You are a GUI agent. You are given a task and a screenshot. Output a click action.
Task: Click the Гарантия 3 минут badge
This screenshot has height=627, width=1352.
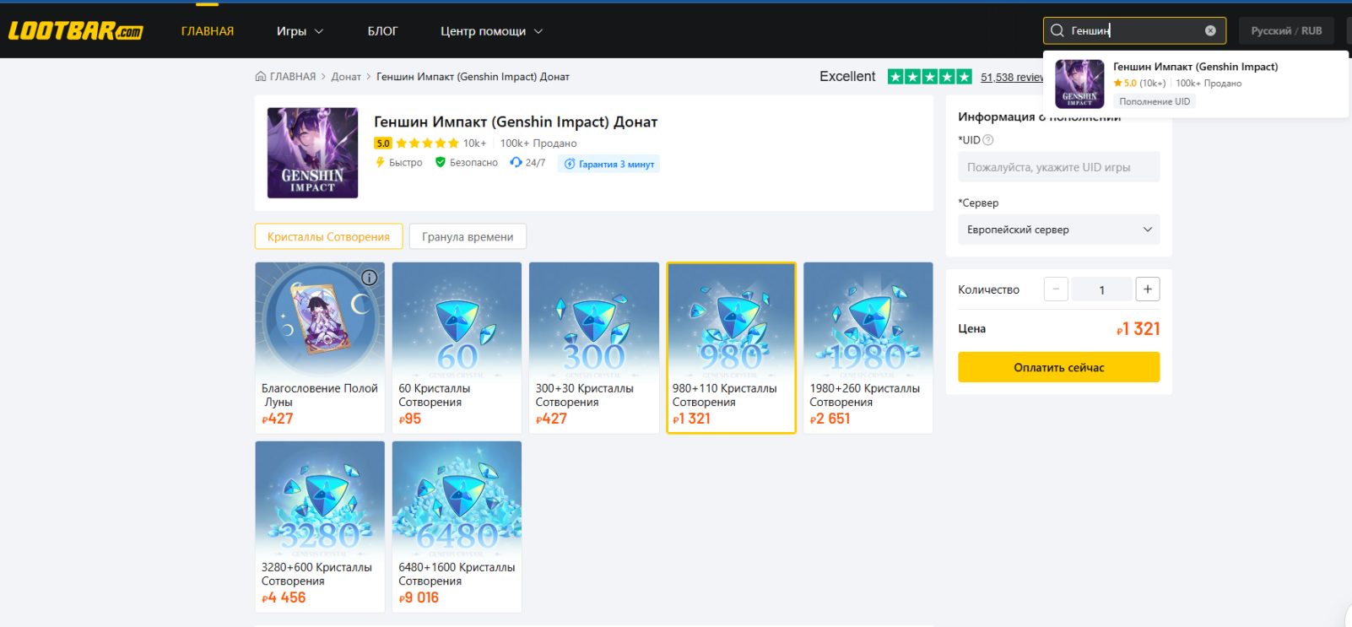(608, 164)
